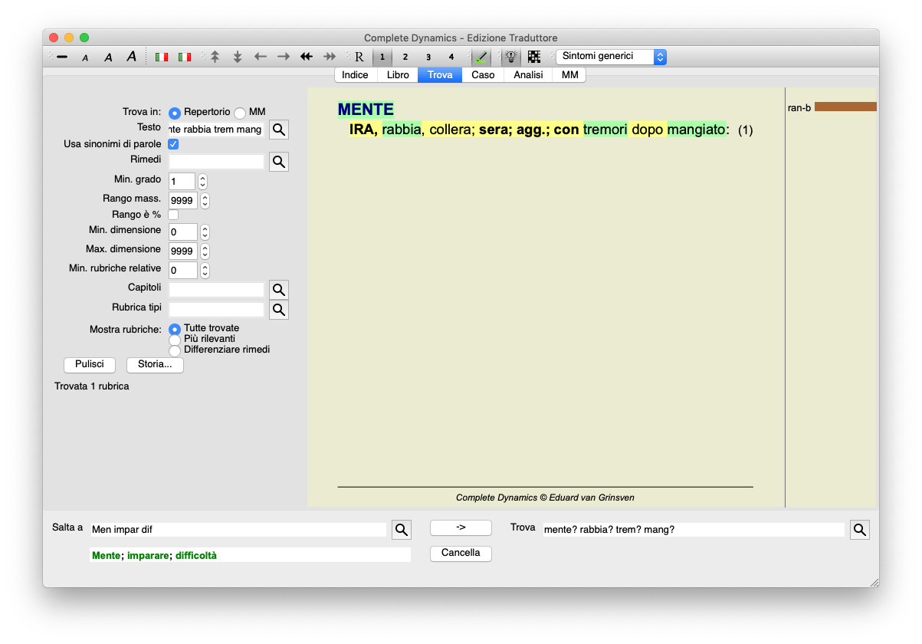Click the first Italian flag icon

coord(162,57)
